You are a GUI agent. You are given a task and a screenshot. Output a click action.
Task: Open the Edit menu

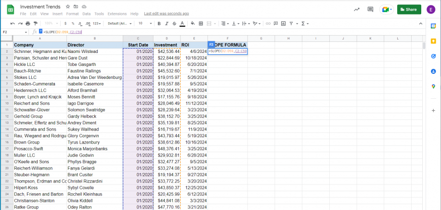coord(33,13)
